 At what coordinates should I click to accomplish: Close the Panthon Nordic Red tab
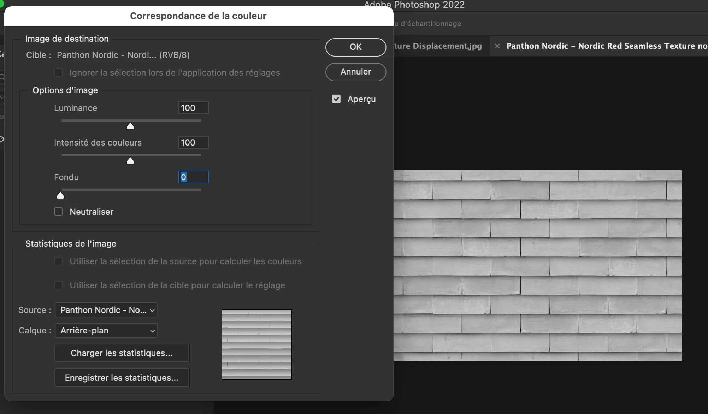[x=497, y=46]
